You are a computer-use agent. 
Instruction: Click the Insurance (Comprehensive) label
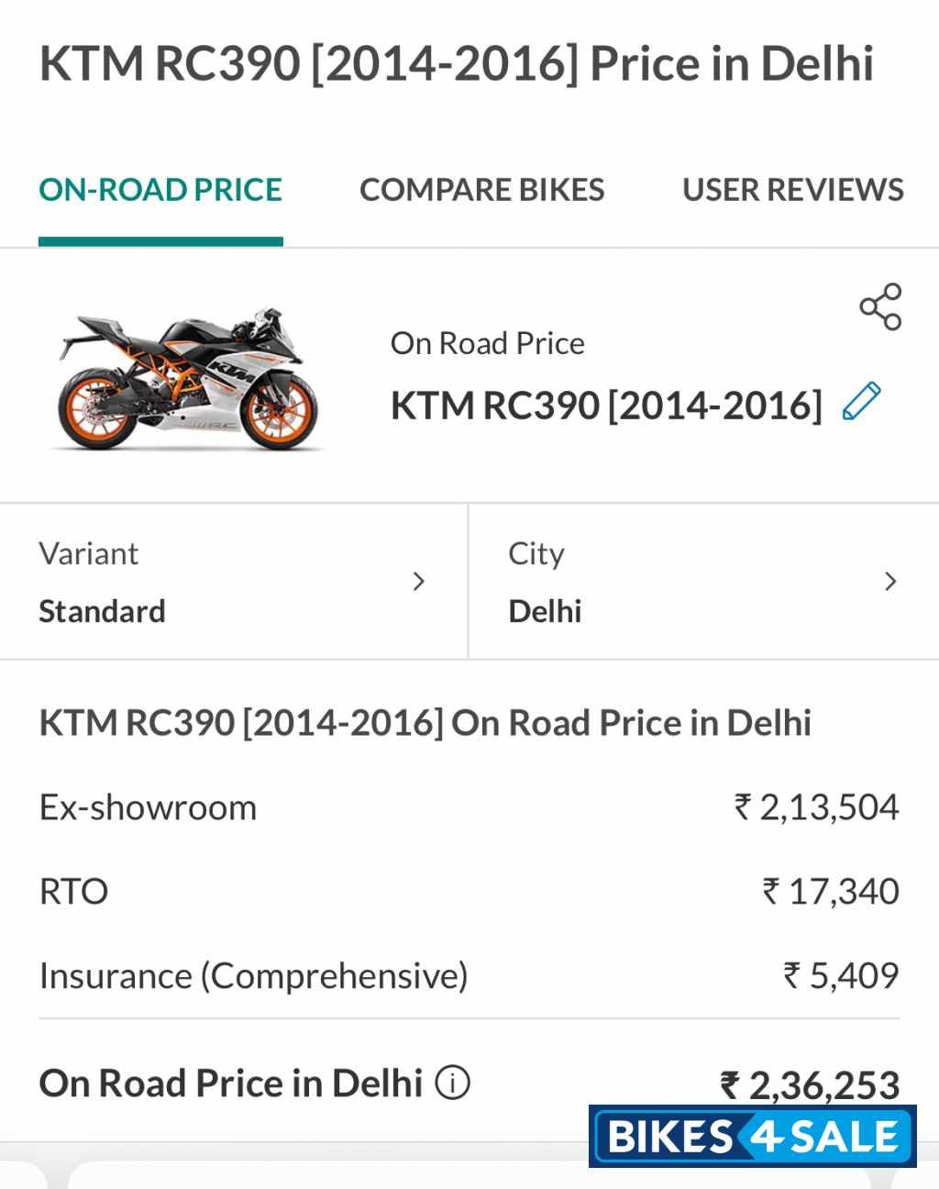253,976
